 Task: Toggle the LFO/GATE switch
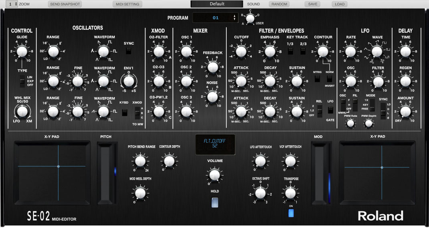click(330, 110)
